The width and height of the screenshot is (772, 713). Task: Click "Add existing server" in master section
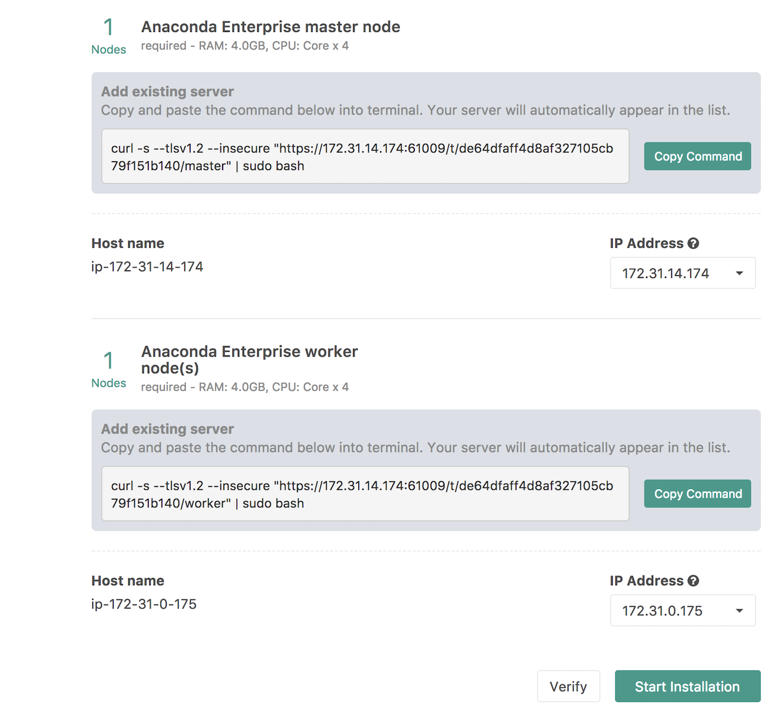(167, 92)
